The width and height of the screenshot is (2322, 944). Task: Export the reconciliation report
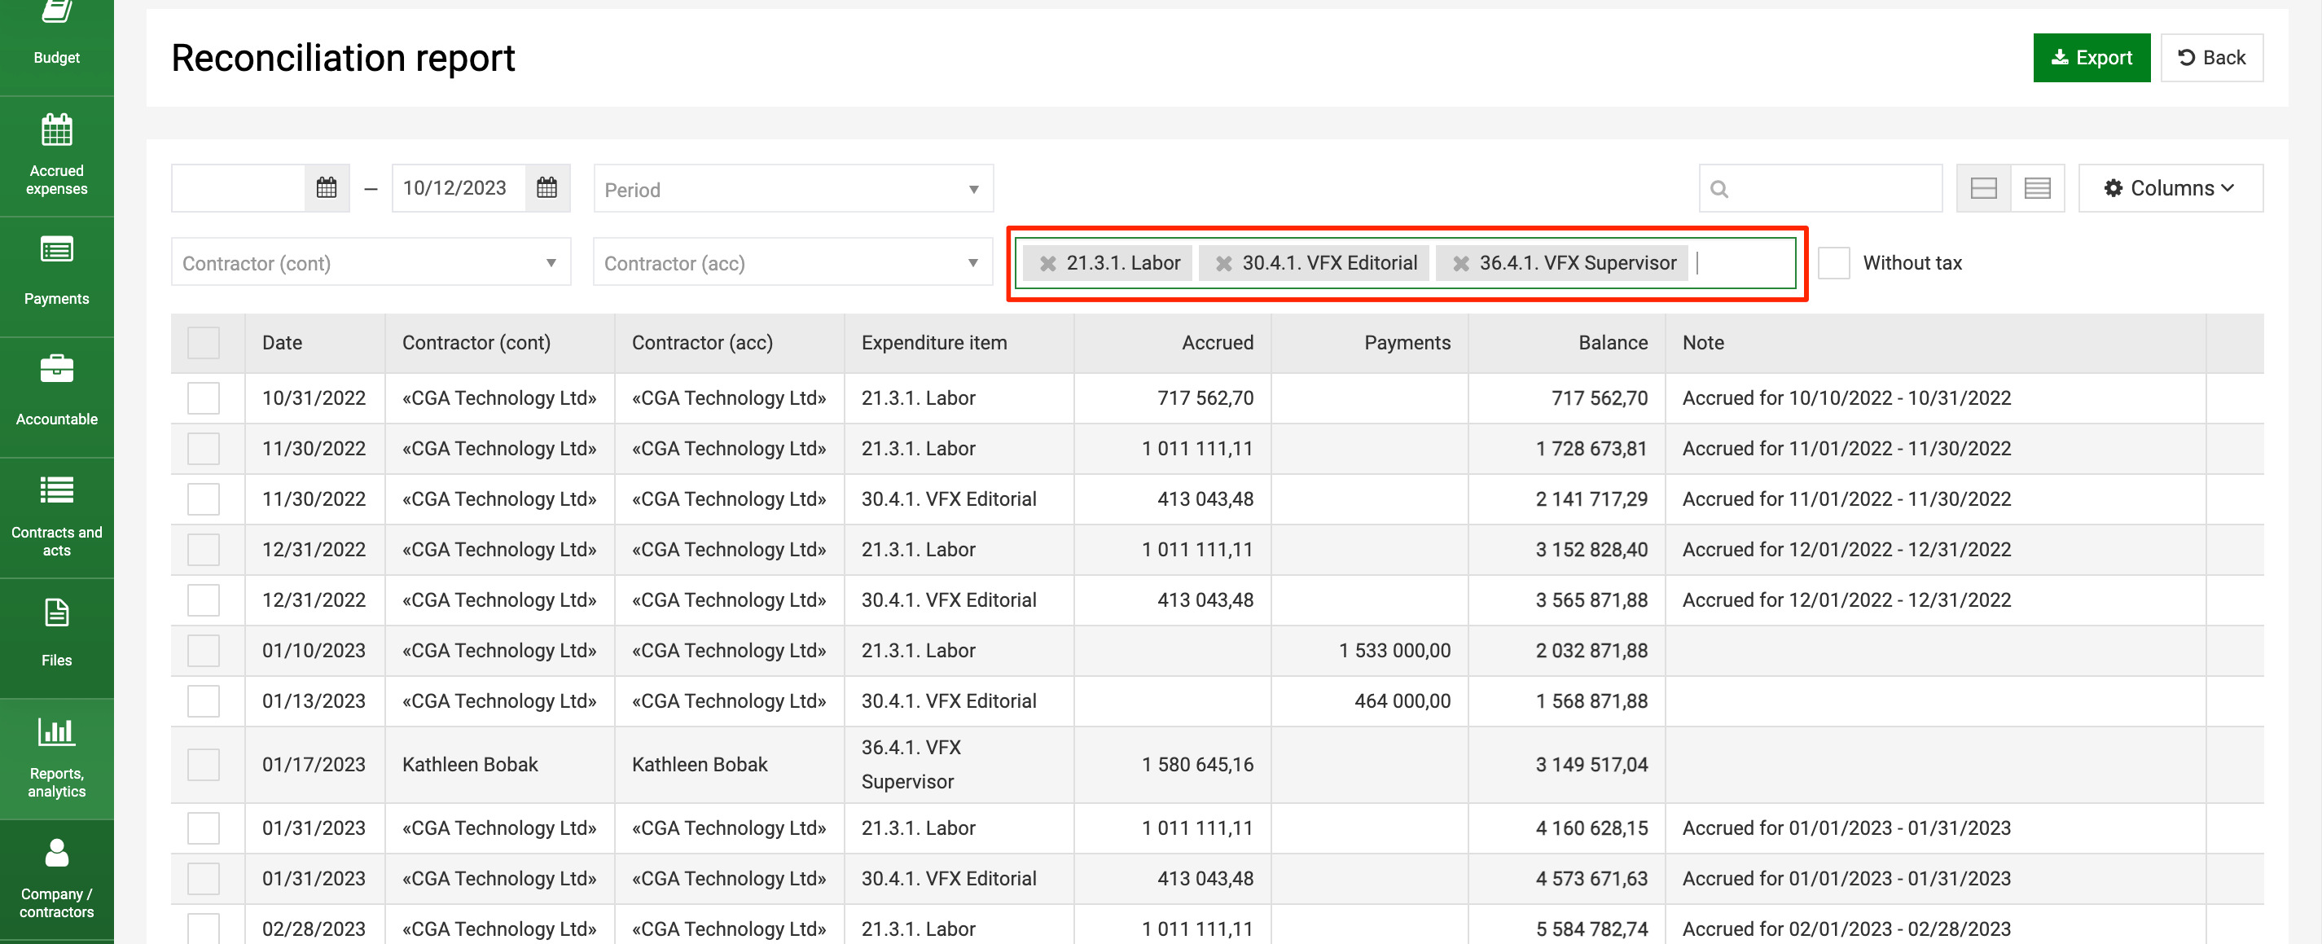pos(2091,58)
